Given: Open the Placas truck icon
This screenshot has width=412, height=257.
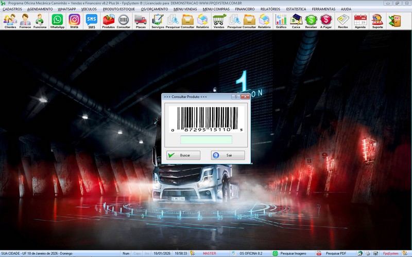Looking at the screenshot, I should 140,21.
